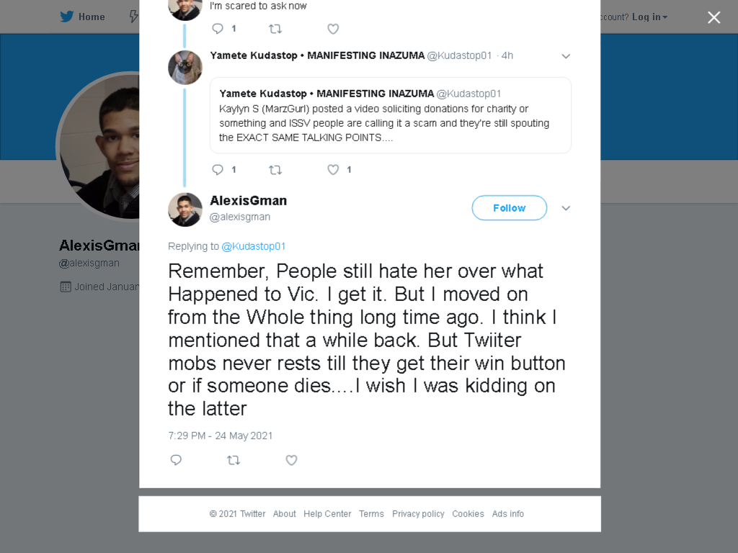738x553 pixels.
Task: Reply to AlexisGman's main tweet
Action: [x=176, y=460]
